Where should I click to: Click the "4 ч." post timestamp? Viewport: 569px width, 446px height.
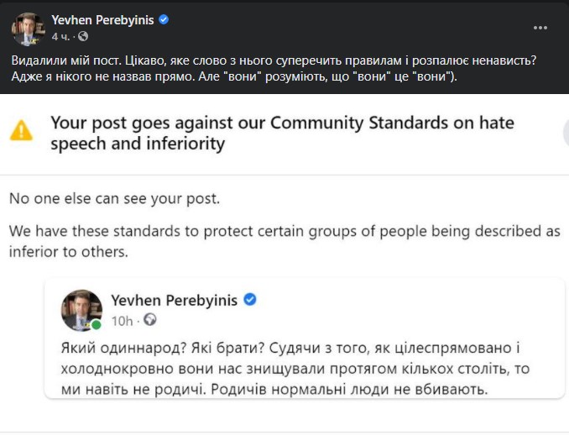pos(60,37)
